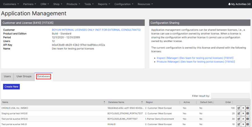
Task: Sort table by Name column
Action: pyautogui.click(x=53, y=102)
